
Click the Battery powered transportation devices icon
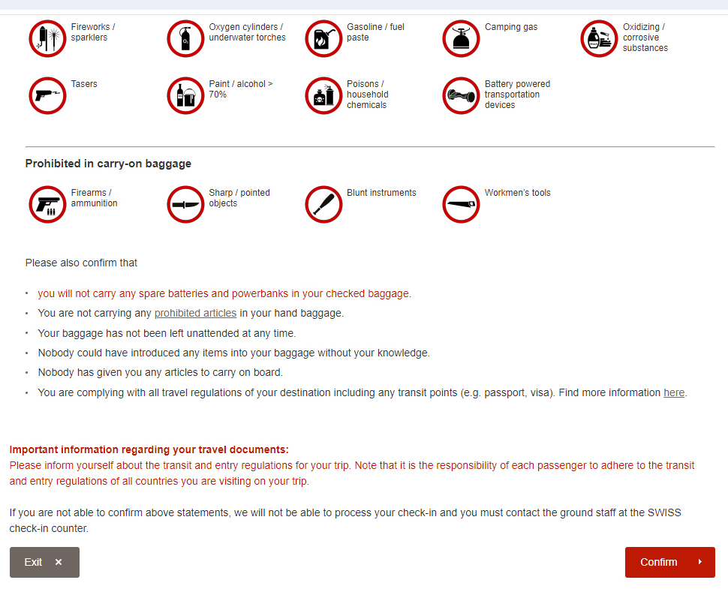(461, 95)
